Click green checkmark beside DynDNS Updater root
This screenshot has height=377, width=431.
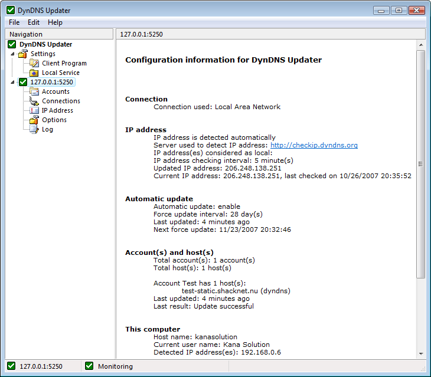pos(12,44)
